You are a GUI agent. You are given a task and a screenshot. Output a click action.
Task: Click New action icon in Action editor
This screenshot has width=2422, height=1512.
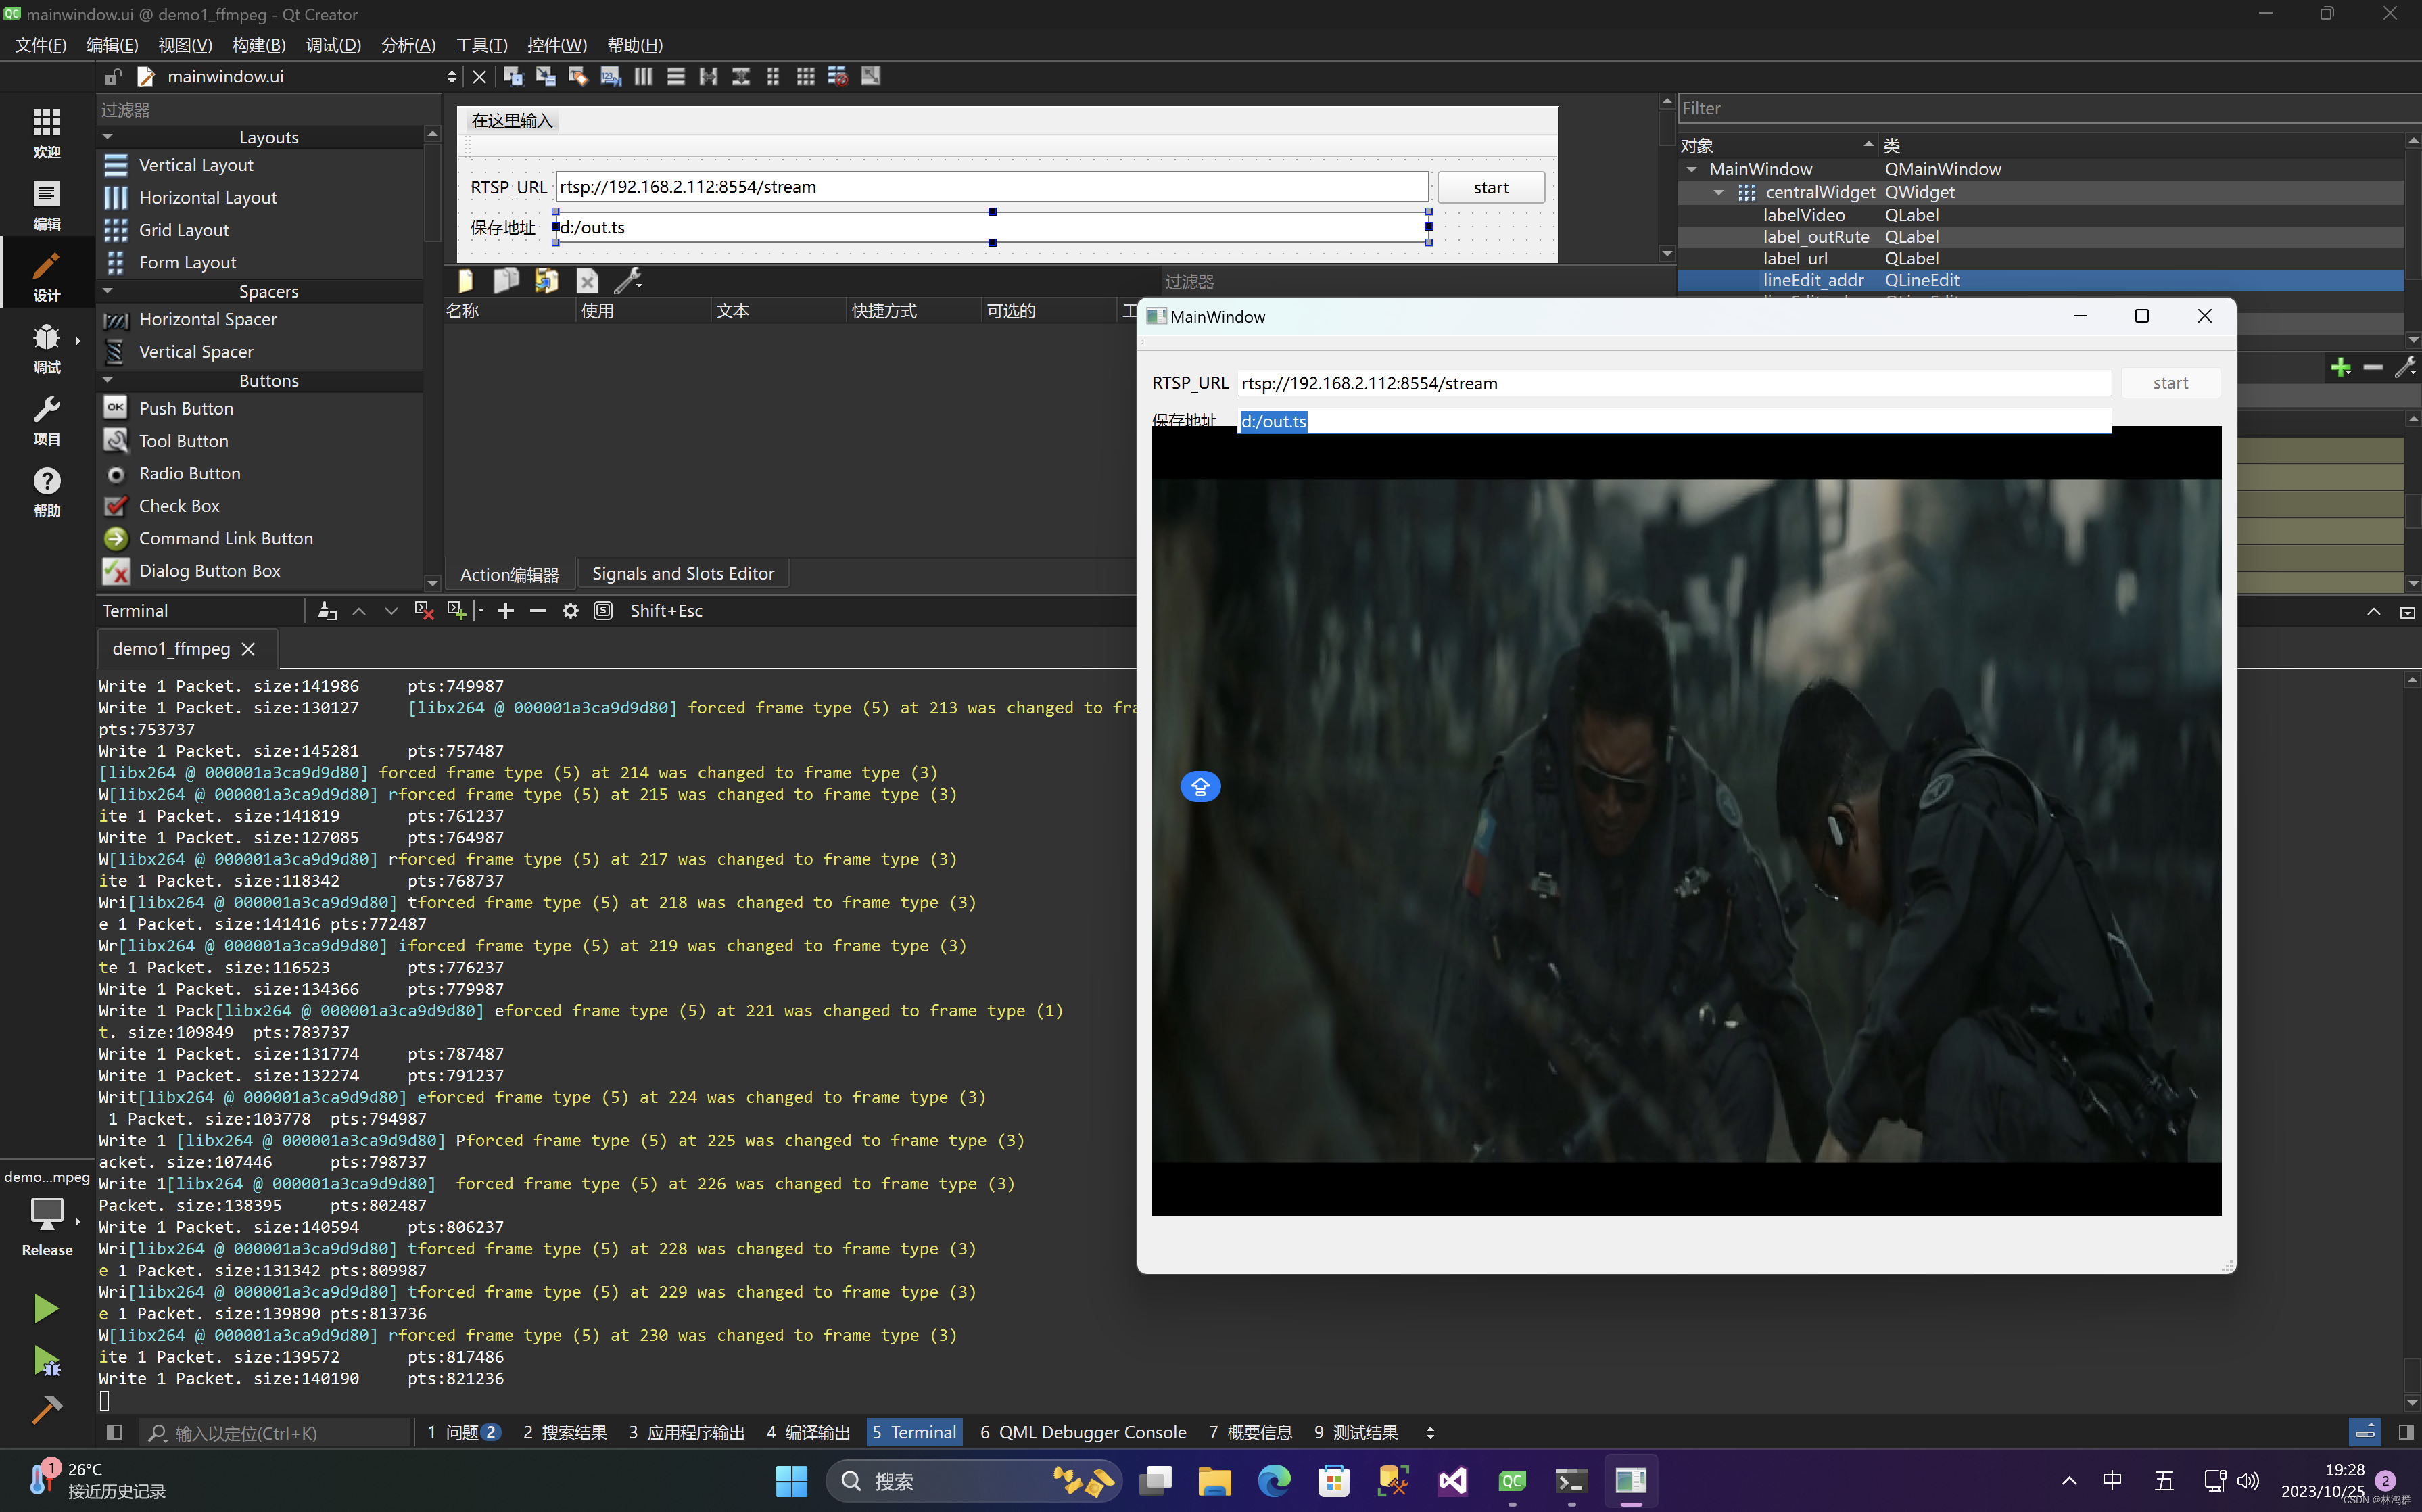tap(466, 281)
